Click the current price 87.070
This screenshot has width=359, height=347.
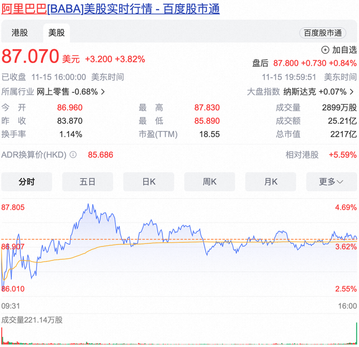[x=31, y=56]
